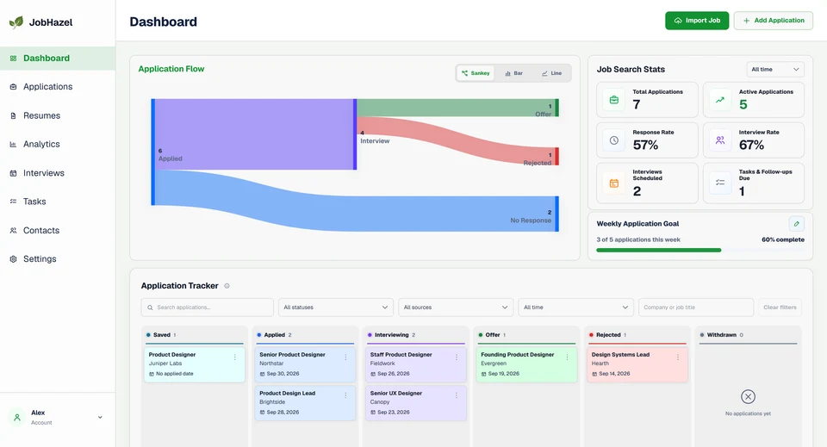Click the Resumes document icon in sidebar
The height and width of the screenshot is (447, 827).
13,115
